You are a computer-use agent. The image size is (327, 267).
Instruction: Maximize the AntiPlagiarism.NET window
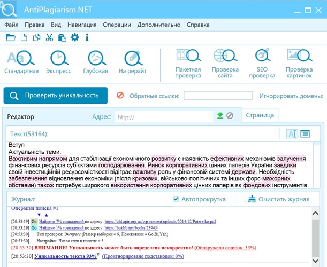[308, 10]
